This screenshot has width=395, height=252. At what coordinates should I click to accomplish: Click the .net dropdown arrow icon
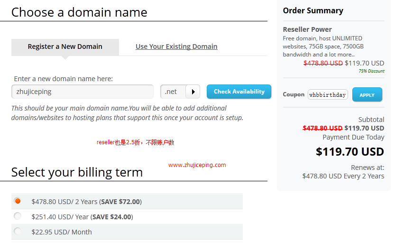pyautogui.click(x=193, y=92)
